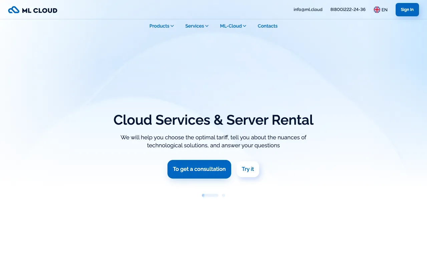
Task: Click the EN language label
Action: pyautogui.click(x=385, y=10)
